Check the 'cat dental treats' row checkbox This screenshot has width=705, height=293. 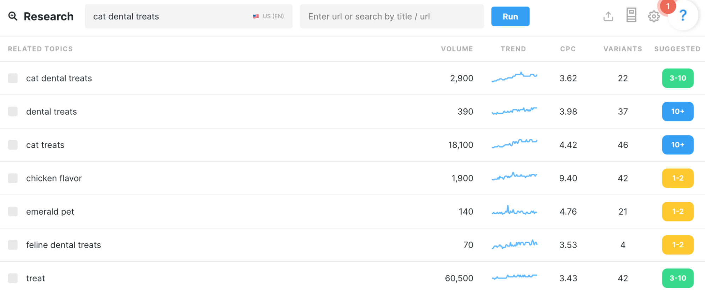(13, 78)
